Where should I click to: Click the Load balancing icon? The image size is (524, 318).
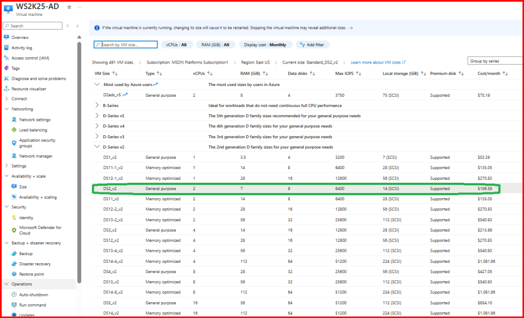14,130
